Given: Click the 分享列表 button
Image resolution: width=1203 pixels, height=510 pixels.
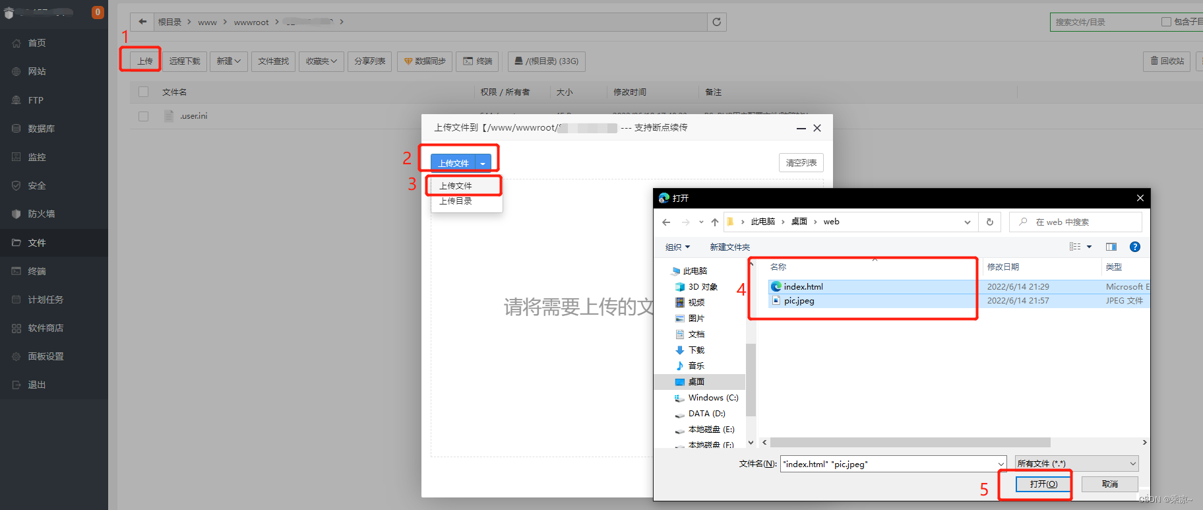Looking at the screenshot, I should pyautogui.click(x=370, y=61).
